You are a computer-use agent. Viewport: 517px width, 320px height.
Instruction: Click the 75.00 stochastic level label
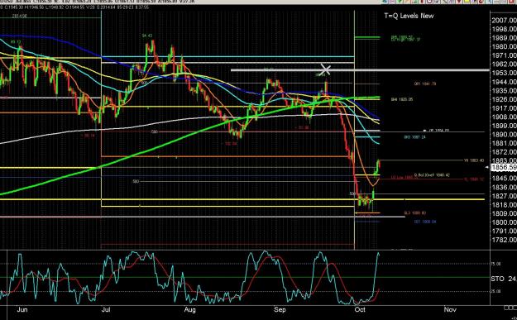click(x=496, y=264)
